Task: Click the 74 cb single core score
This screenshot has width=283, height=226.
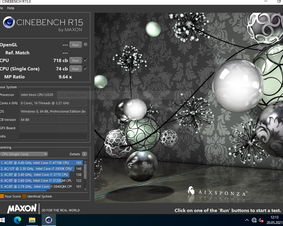Action: 62,69
